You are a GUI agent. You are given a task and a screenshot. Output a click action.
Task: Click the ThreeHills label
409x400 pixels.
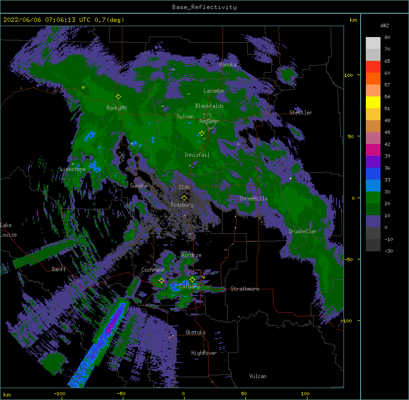coord(253,199)
